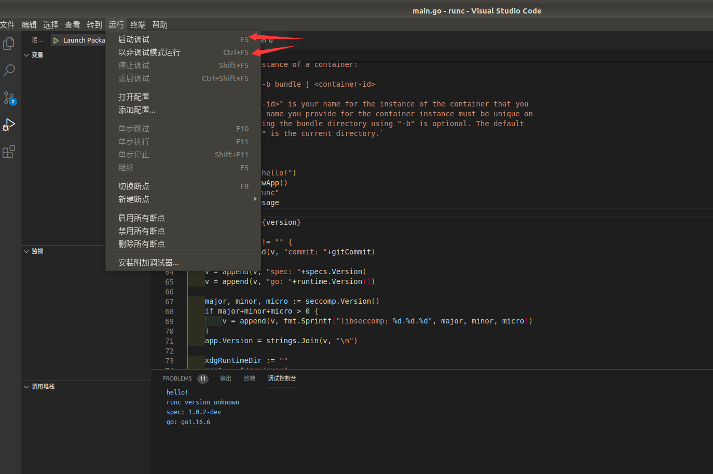Click 'hello!' output in debug console
Screen dimensions: 713x474
coord(177,392)
